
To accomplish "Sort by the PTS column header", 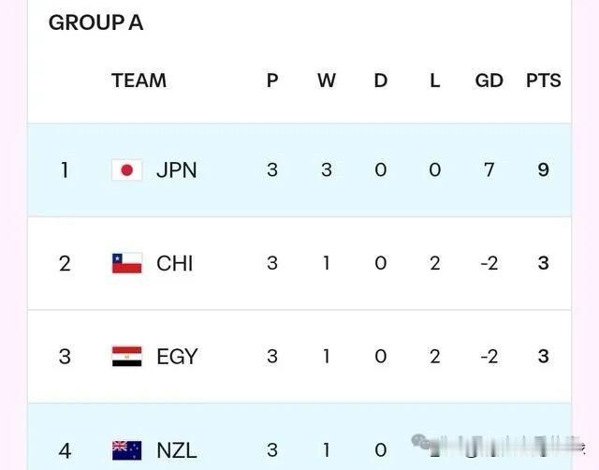I will (543, 81).
